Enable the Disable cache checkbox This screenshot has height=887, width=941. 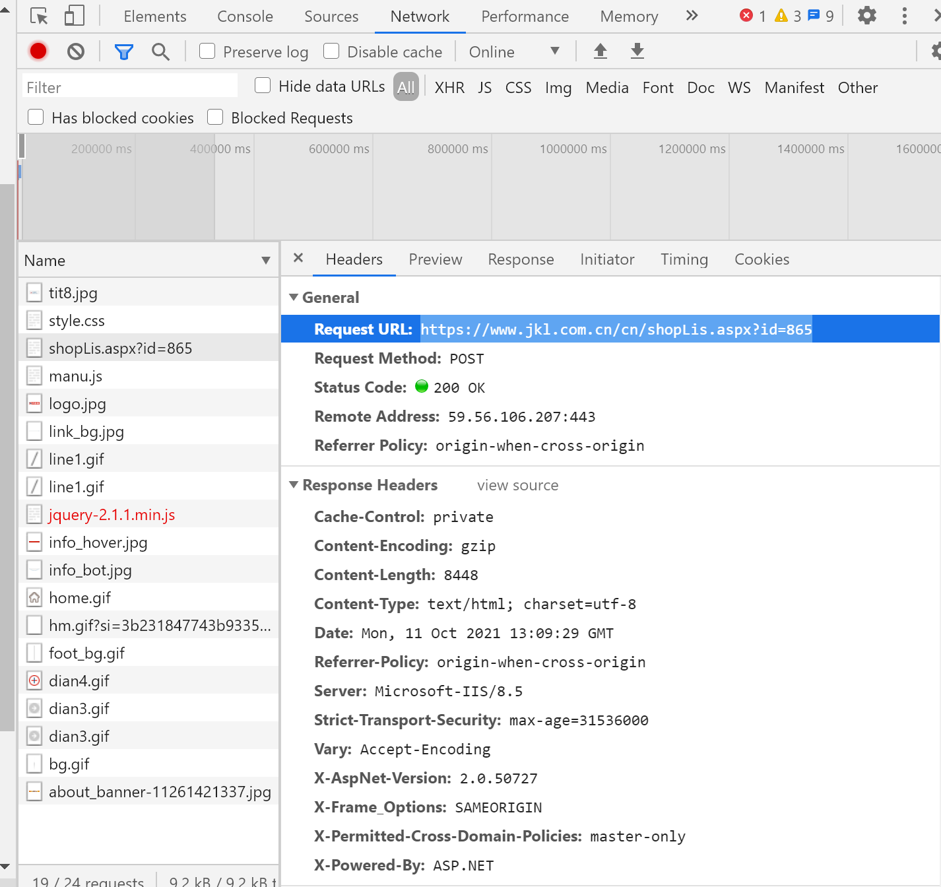pos(331,51)
